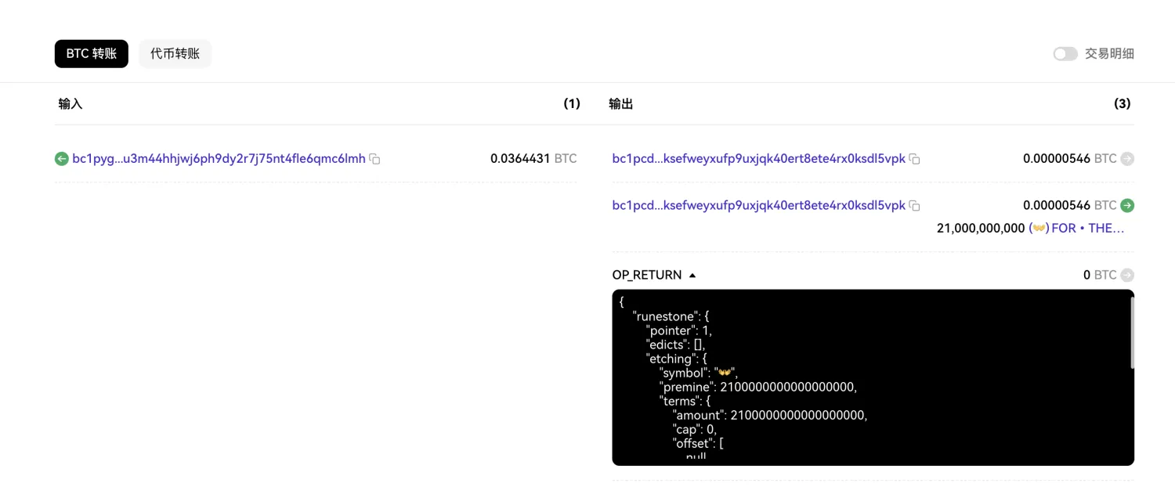Copy the input address bc1pyg...lmh
This screenshot has width=1175, height=494.
[374, 159]
